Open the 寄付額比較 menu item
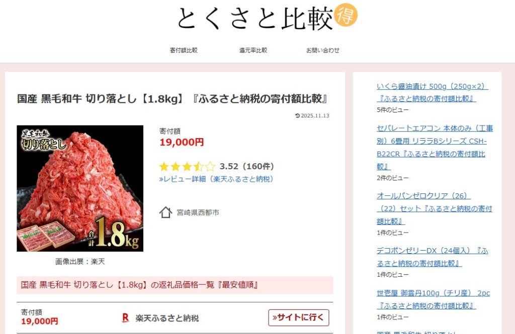The height and width of the screenshot is (334, 515). 184,50
